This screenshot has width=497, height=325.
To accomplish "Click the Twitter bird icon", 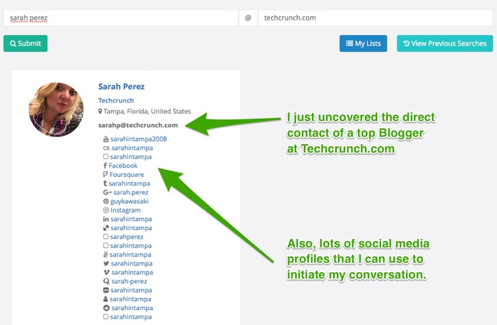I will coord(106,263).
